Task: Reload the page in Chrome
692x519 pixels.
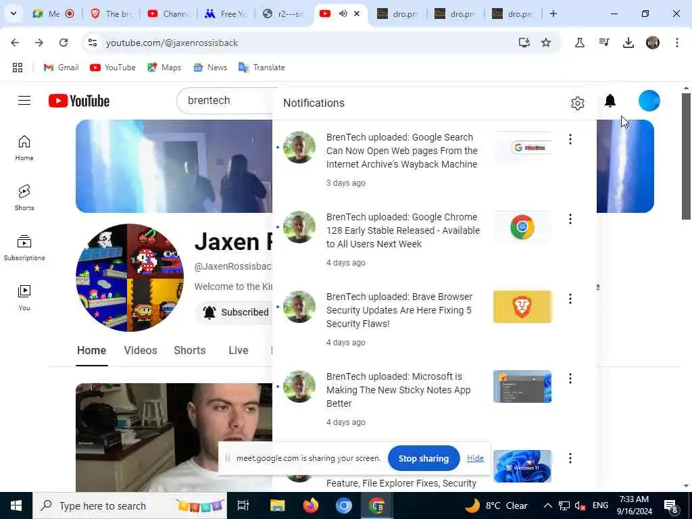Action: [x=64, y=43]
